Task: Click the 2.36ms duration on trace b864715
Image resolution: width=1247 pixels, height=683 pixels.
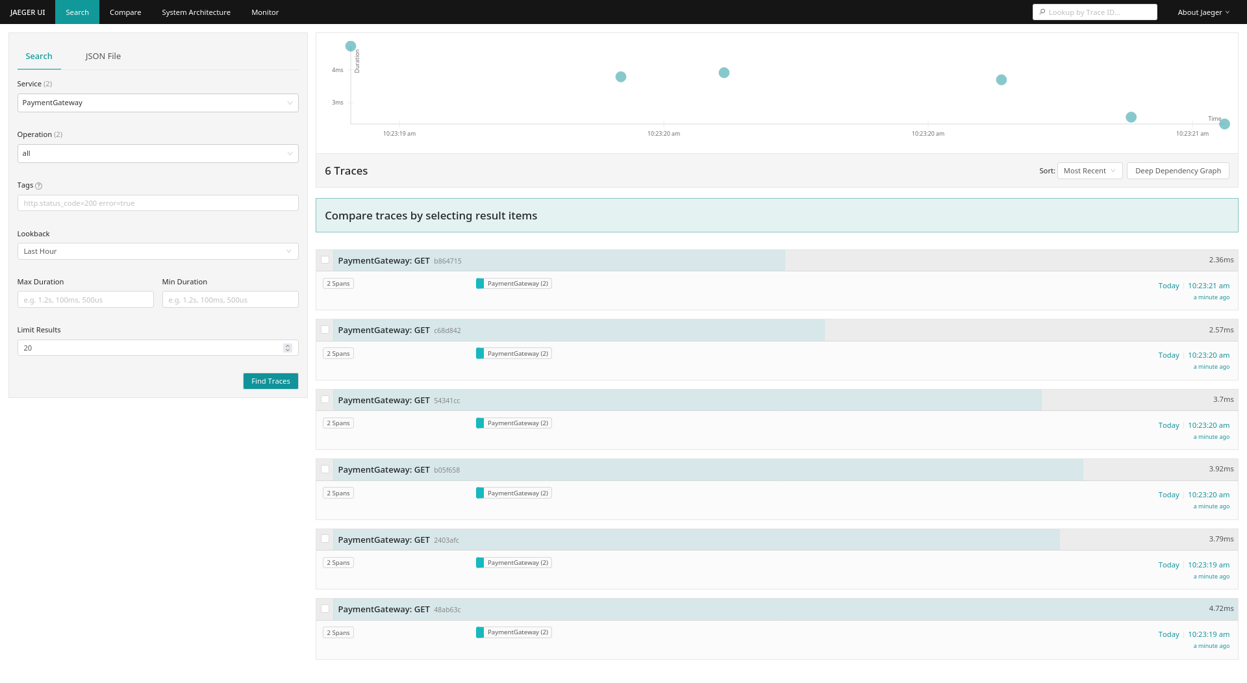Action: (1221, 260)
